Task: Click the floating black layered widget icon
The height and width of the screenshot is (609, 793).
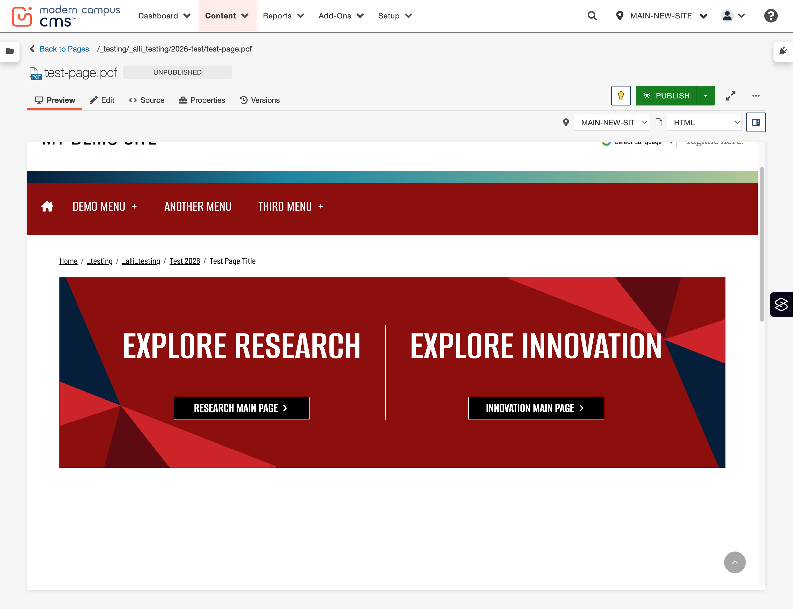Action: click(x=781, y=304)
